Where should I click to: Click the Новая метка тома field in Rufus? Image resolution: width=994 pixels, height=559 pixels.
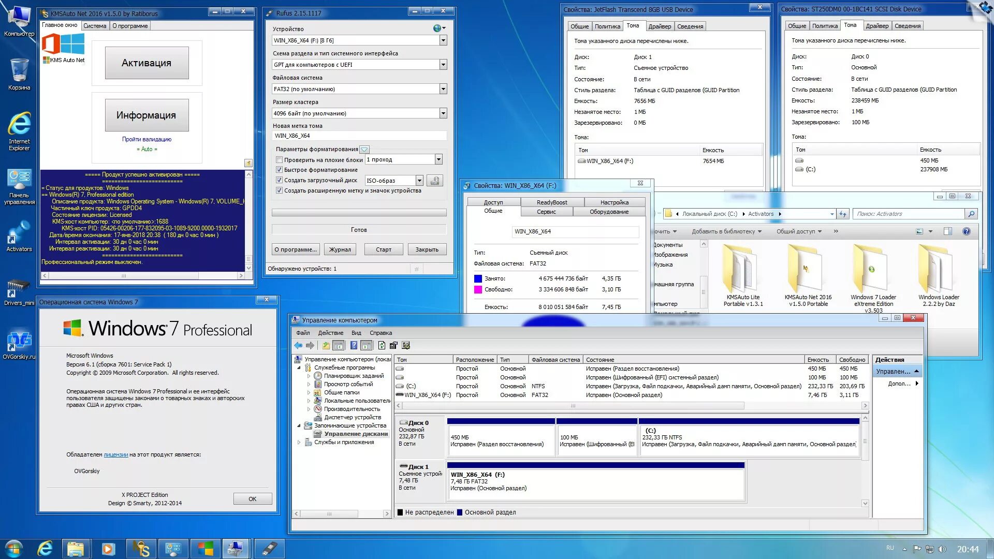[x=359, y=136]
